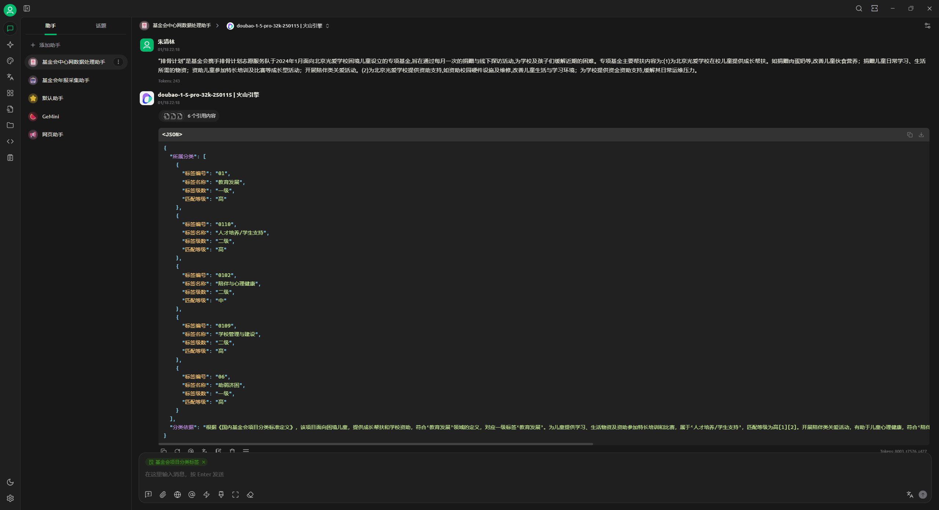Toggle web search globe icon

178,495
